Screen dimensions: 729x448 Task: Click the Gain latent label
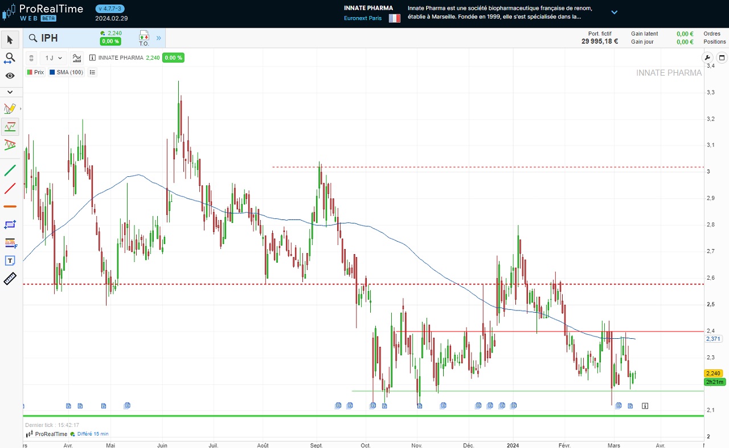644,34
